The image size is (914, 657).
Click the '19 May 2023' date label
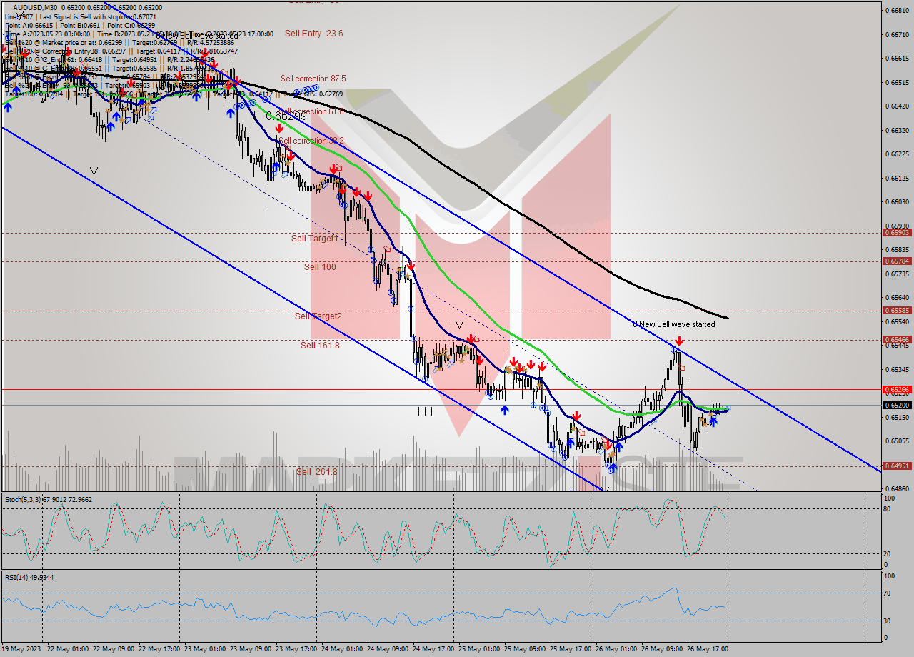coord(21,648)
